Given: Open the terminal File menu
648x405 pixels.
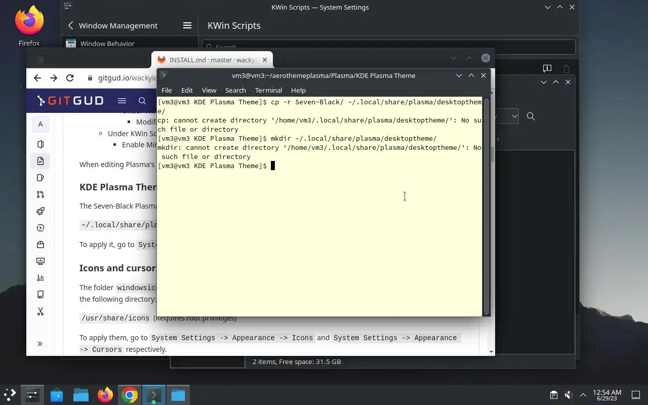Looking at the screenshot, I should point(167,90).
